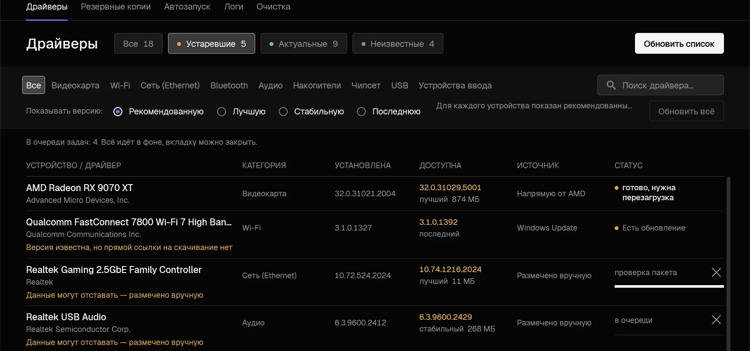Show all 18 drivers filter
Screen dimensions: 750x351
(x=138, y=43)
